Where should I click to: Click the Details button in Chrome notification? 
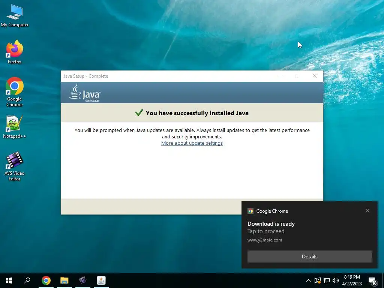(309, 256)
